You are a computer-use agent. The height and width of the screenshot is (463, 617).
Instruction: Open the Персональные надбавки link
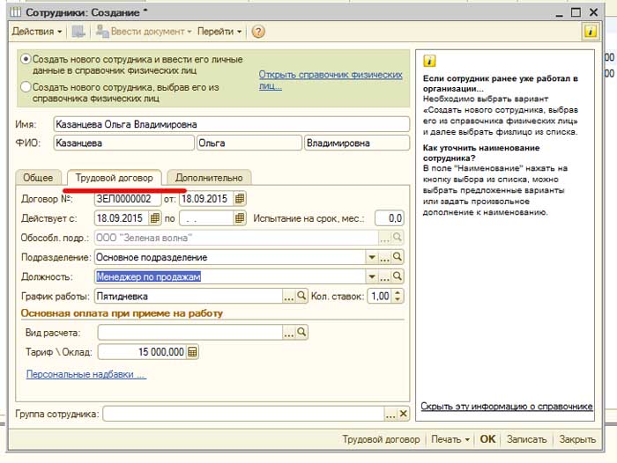click(x=85, y=374)
